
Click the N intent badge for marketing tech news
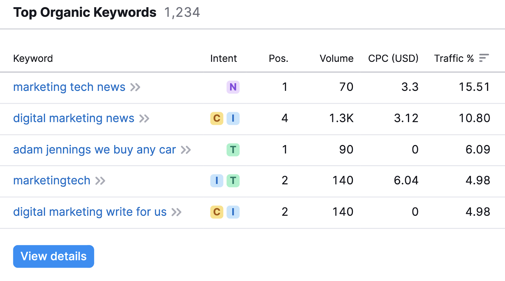(x=233, y=87)
